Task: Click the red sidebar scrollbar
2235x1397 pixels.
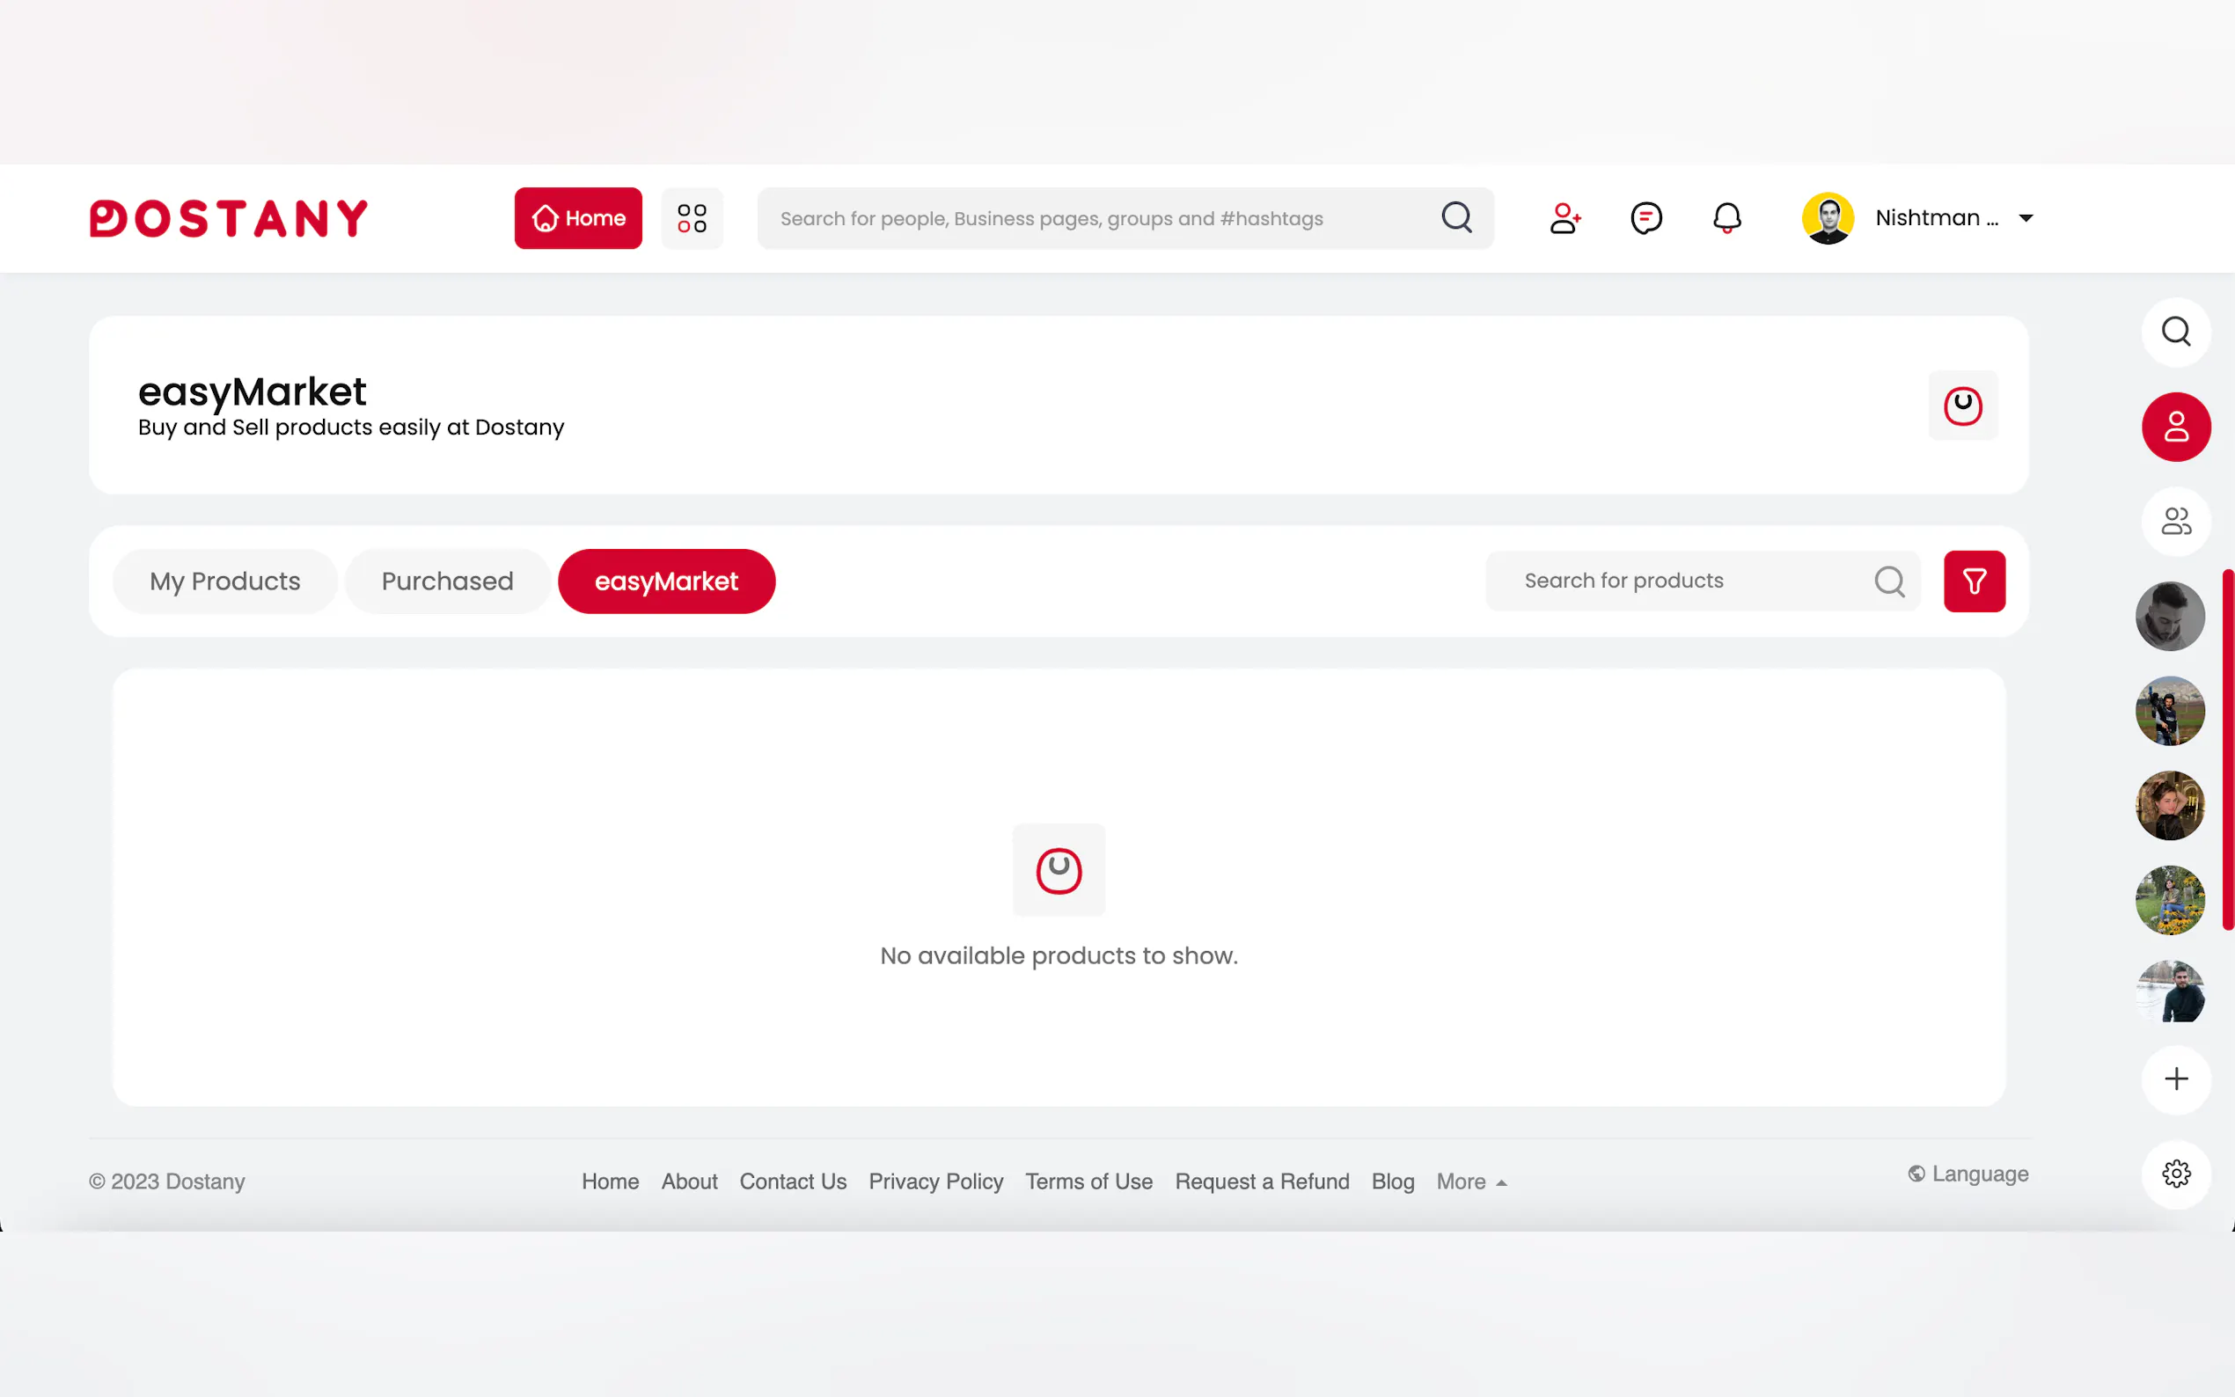Action: pyautogui.click(x=2228, y=749)
